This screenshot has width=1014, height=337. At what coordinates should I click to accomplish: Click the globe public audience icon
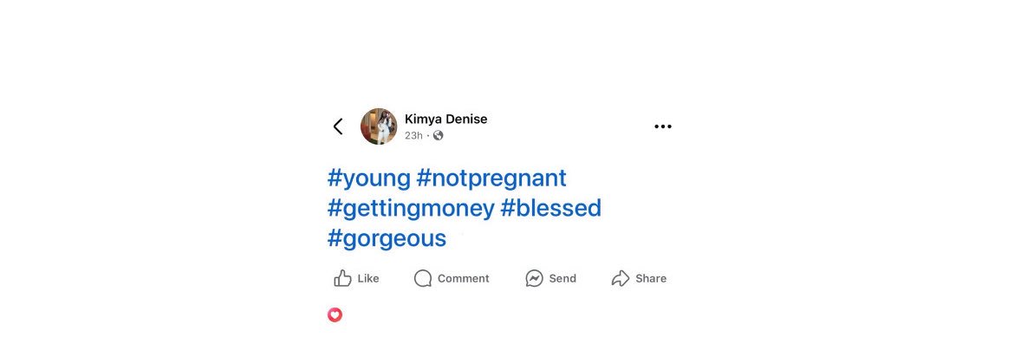(x=439, y=135)
